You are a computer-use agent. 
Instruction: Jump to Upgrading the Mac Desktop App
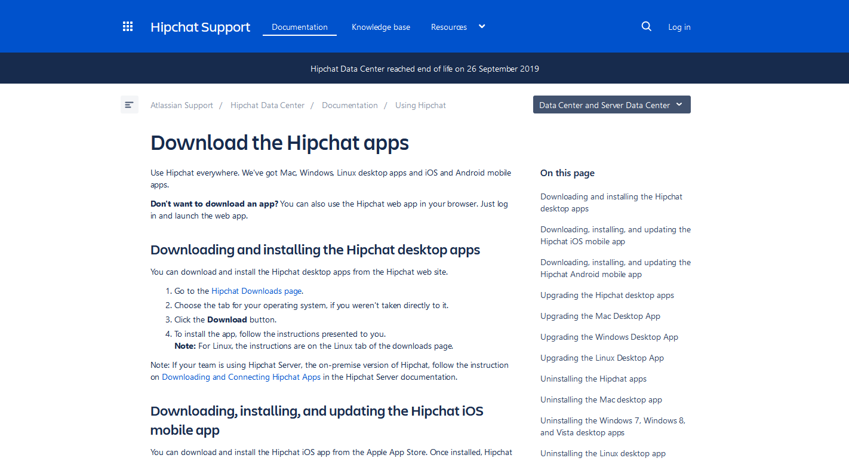click(x=600, y=316)
